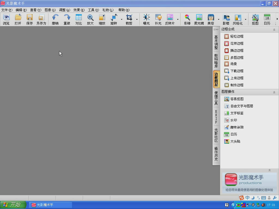Image resolution: width=279 pixels, height=209 pixels.
Task: Apply 曝光 (exposure) correction
Action: click(146, 19)
